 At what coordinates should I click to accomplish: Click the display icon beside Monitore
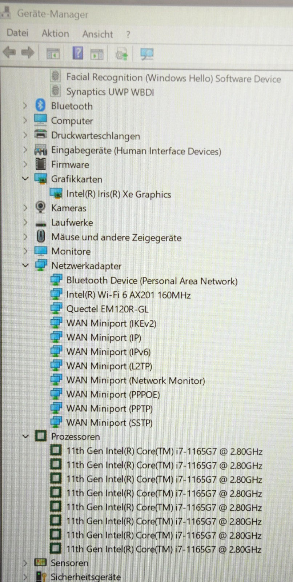click(x=40, y=251)
